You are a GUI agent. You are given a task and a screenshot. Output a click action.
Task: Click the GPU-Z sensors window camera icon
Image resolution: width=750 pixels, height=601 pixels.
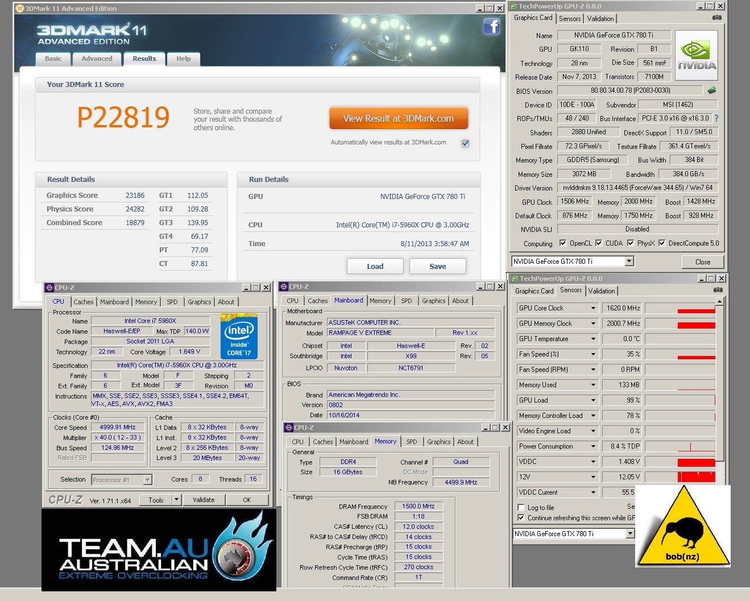(718, 290)
